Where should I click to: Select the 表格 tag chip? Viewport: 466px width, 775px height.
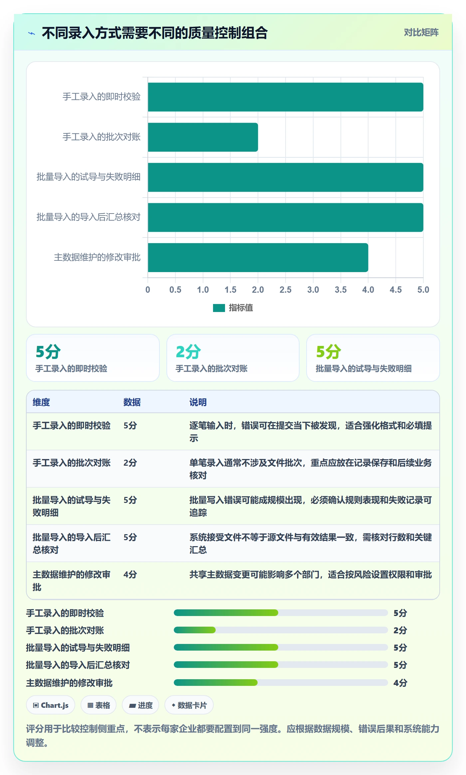pos(99,705)
